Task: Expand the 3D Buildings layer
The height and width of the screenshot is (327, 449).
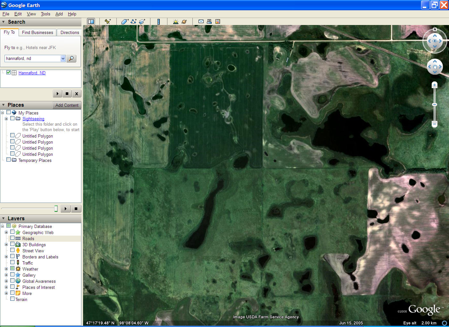Action: (6, 245)
